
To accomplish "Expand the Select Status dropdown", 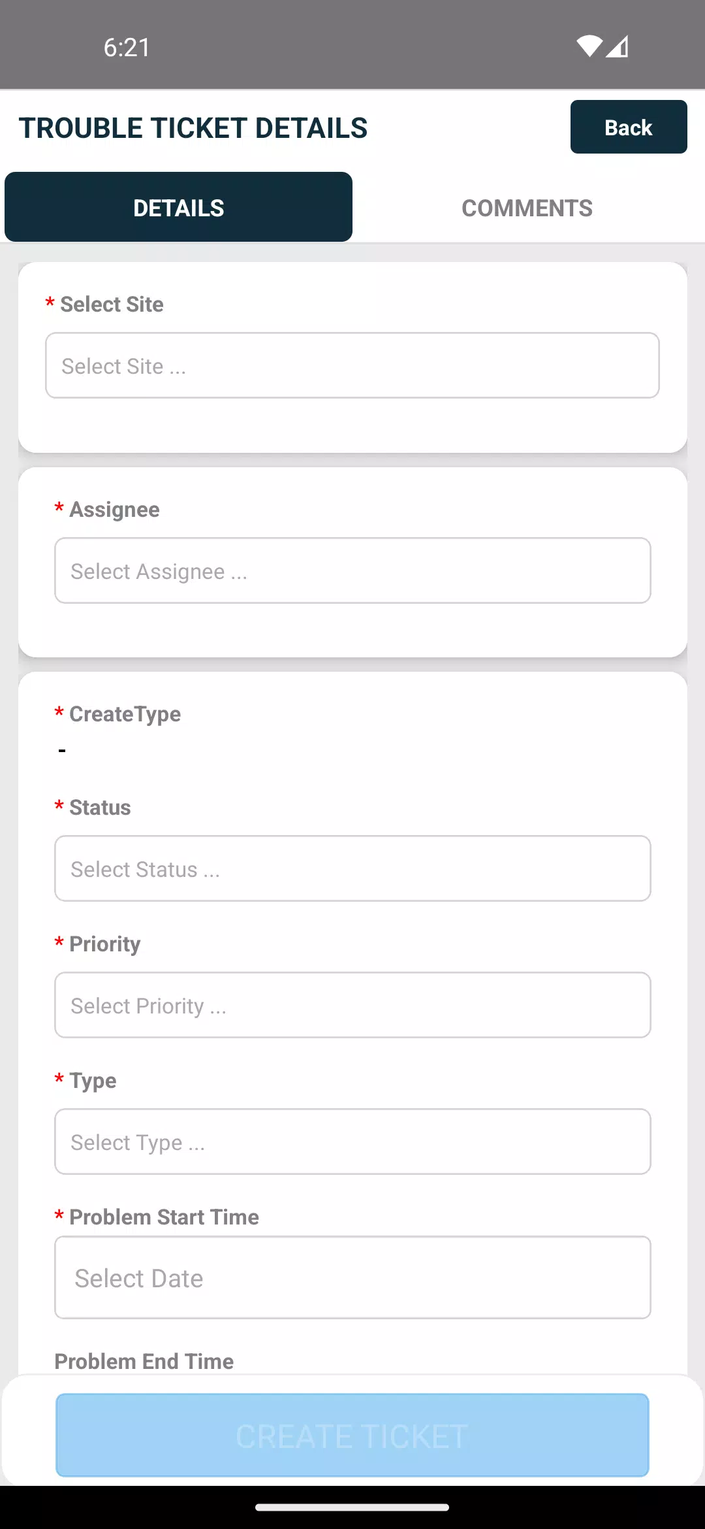I will (x=352, y=868).
